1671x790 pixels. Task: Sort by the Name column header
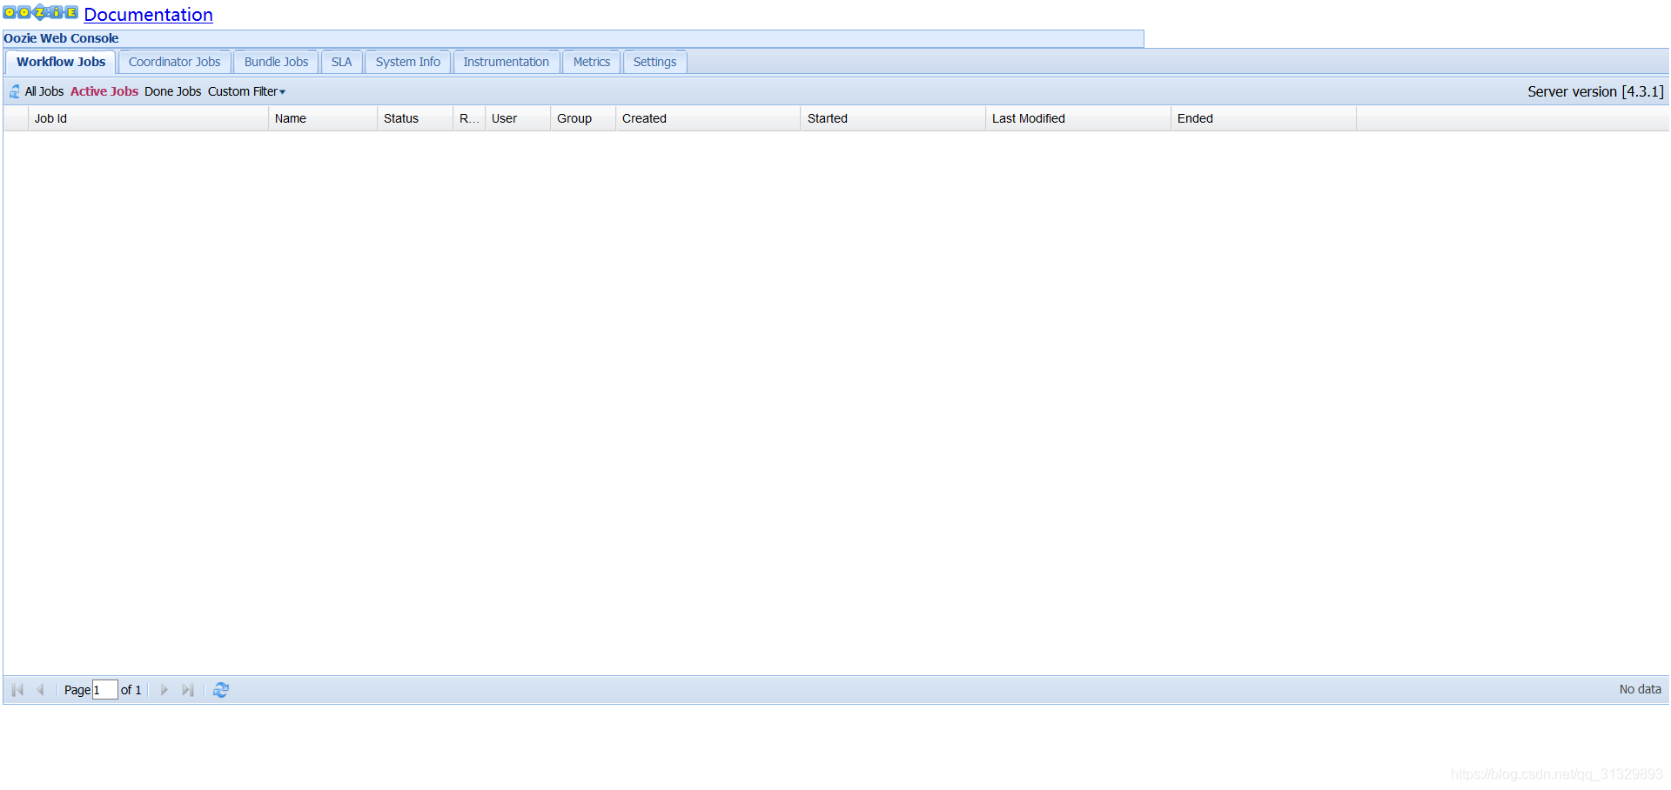[x=323, y=118]
